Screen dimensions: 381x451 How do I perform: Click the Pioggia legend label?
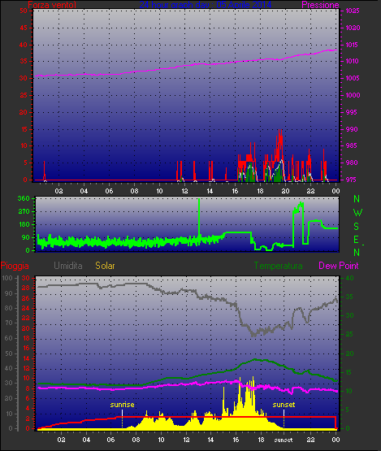pyautogui.click(x=15, y=266)
